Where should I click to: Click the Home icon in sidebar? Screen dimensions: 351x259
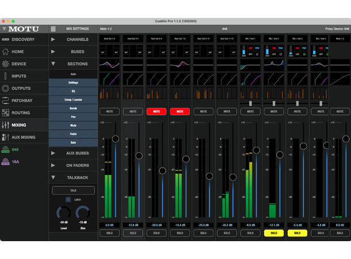pos(5,52)
